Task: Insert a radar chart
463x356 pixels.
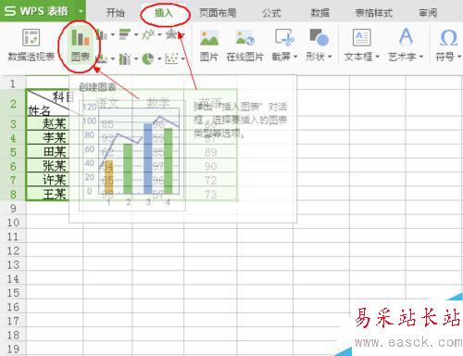Action: [171, 34]
